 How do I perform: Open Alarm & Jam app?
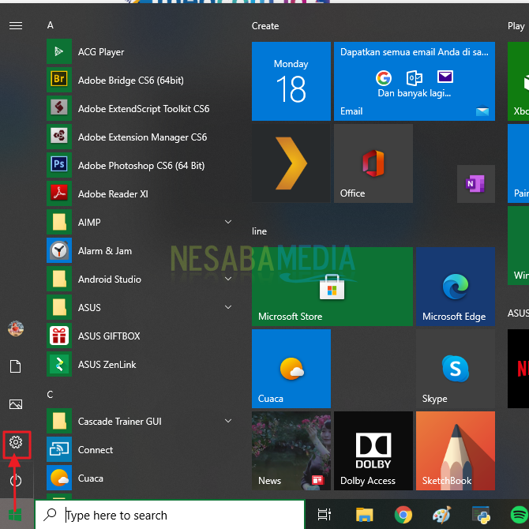click(140, 250)
